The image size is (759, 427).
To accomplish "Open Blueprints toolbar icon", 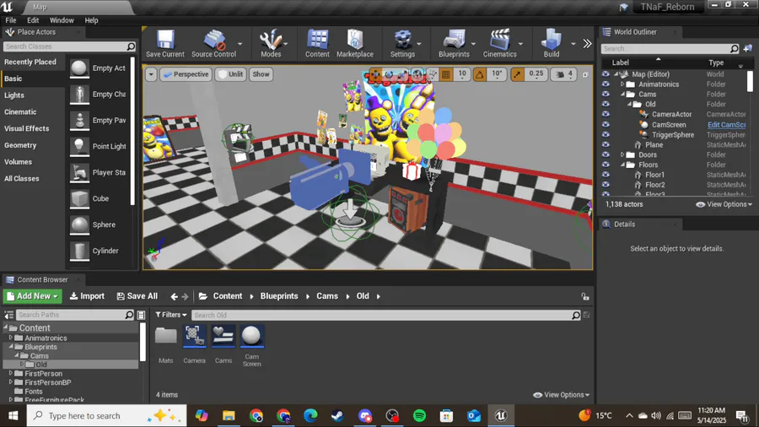I will point(454,43).
